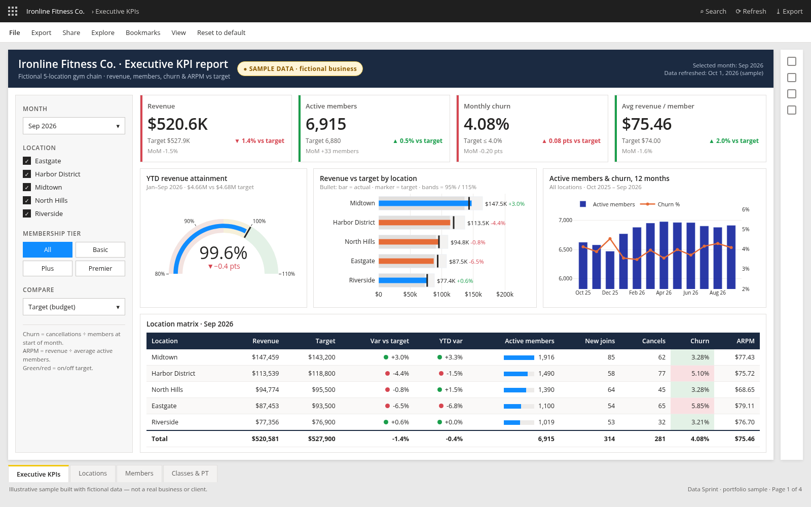The width and height of the screenshot is (811, 507).
Task: Click the red down arrow on Revenue card
Action: [x=237, y=141]
